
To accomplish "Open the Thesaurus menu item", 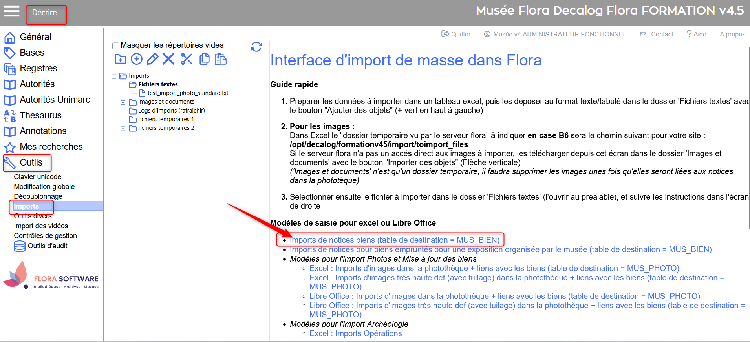I will tap(40, 115).
